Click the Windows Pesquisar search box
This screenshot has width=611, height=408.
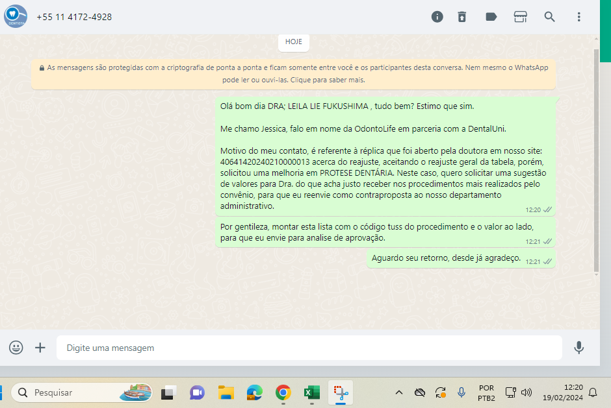(82, 393)
